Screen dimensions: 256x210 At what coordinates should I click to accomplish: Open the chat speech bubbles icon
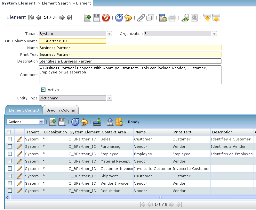[150, 18]
